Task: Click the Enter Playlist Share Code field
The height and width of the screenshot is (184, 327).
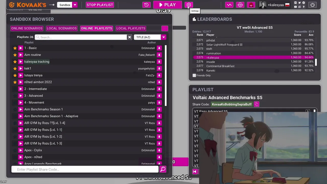Action: tap(85, 169)
